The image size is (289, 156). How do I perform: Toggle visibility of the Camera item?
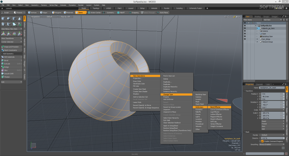(x=245, y=31)
